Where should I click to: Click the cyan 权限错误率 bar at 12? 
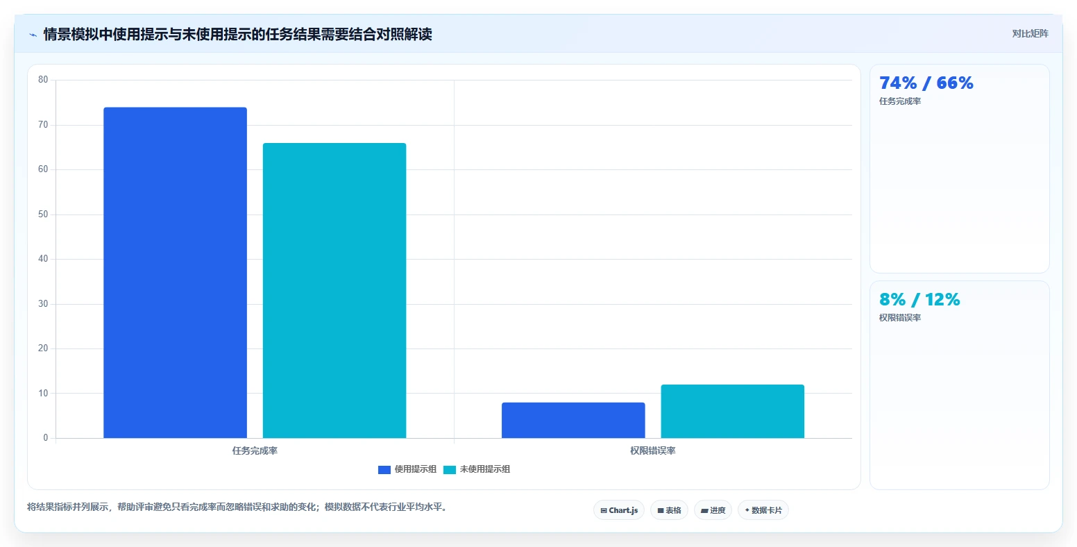[733, 411]
